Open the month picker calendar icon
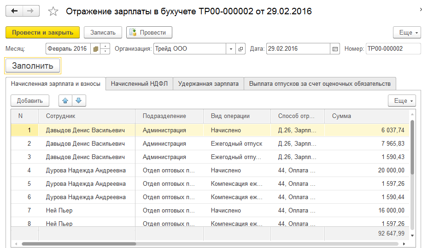Screen dimensions: 422x248 [95, 48]
